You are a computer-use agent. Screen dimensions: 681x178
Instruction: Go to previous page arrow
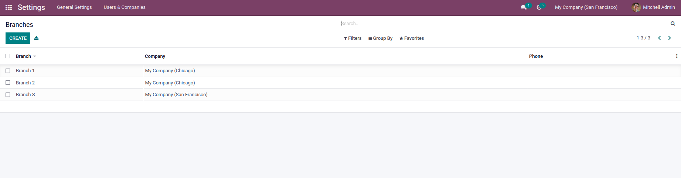click(659, 38)
